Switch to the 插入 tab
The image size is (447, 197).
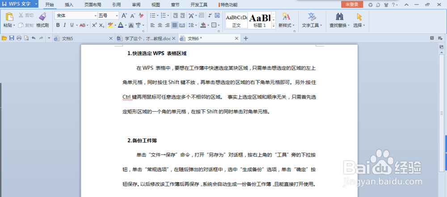69,5
